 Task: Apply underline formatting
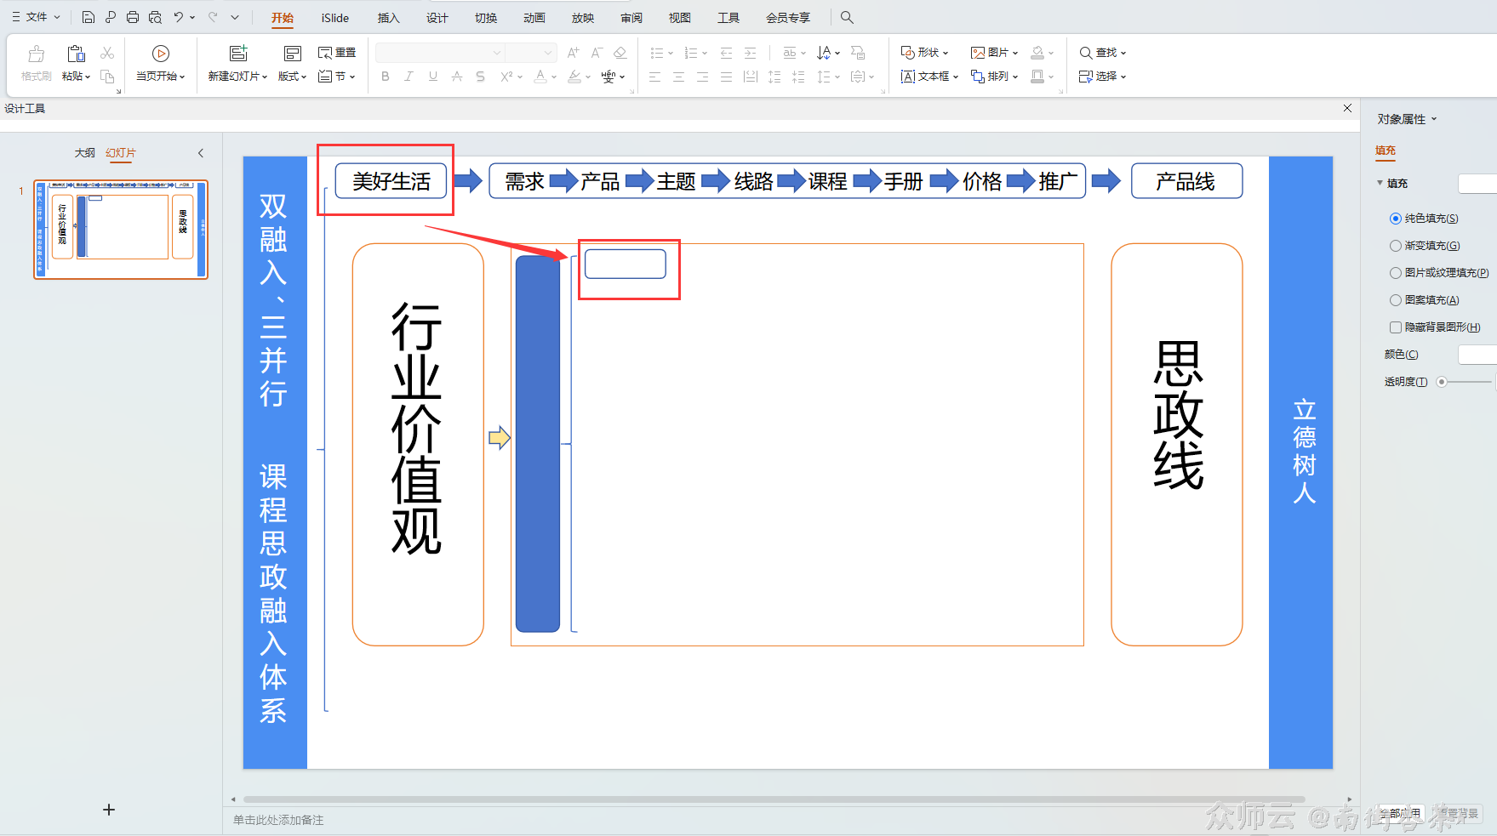pos(432,77)
